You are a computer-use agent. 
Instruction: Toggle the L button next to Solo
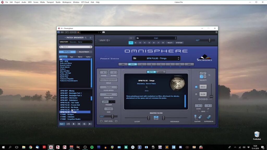(196, 87)
